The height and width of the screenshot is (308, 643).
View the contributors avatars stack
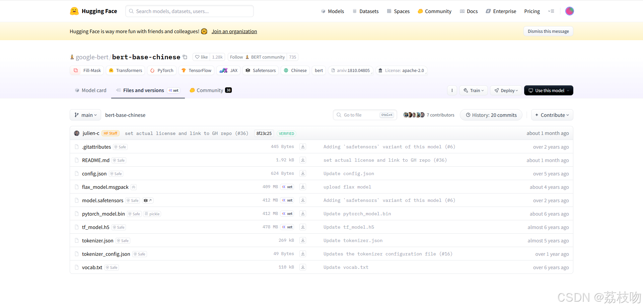coord(414,115)
